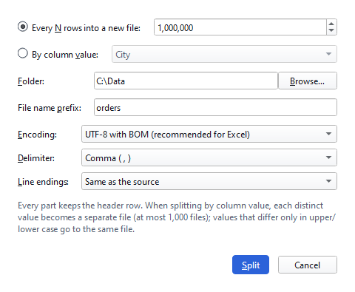Image resolution: width=355 pixels, height=292 pixels.
Task: Click the Split button
Action: tap(251, 265)
